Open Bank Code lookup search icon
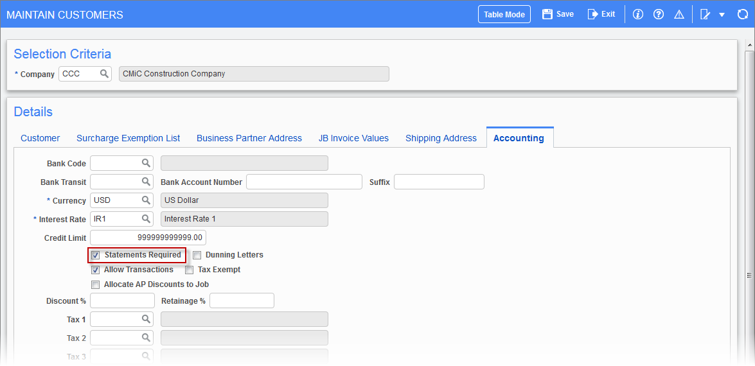This screenshot has height=366, width=755. [146, 163]
